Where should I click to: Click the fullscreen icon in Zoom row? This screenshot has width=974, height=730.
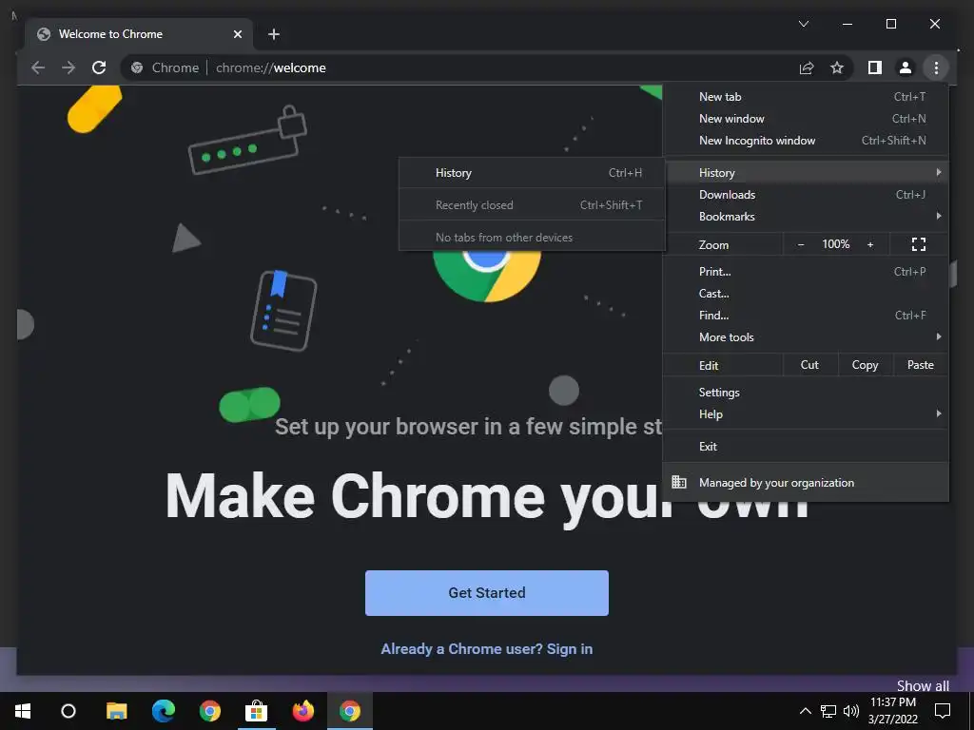click(x=919, y=244)
